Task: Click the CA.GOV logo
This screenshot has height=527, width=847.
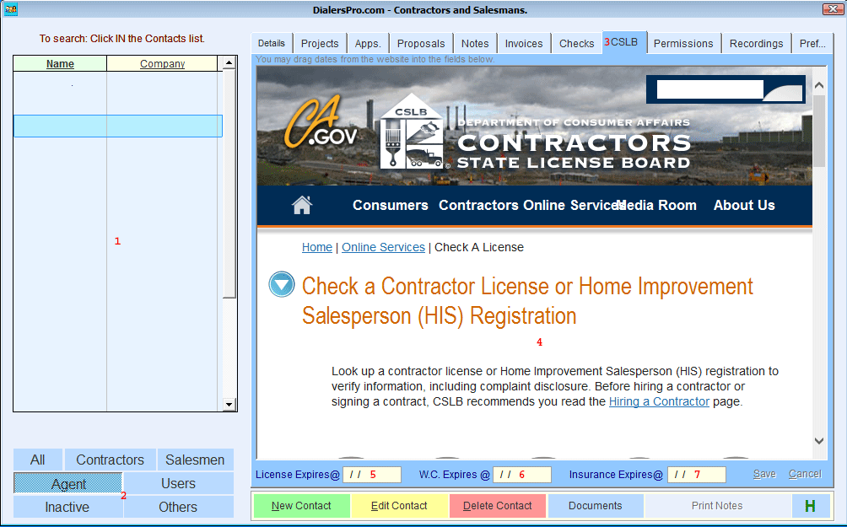Action: tap(321, 122)
